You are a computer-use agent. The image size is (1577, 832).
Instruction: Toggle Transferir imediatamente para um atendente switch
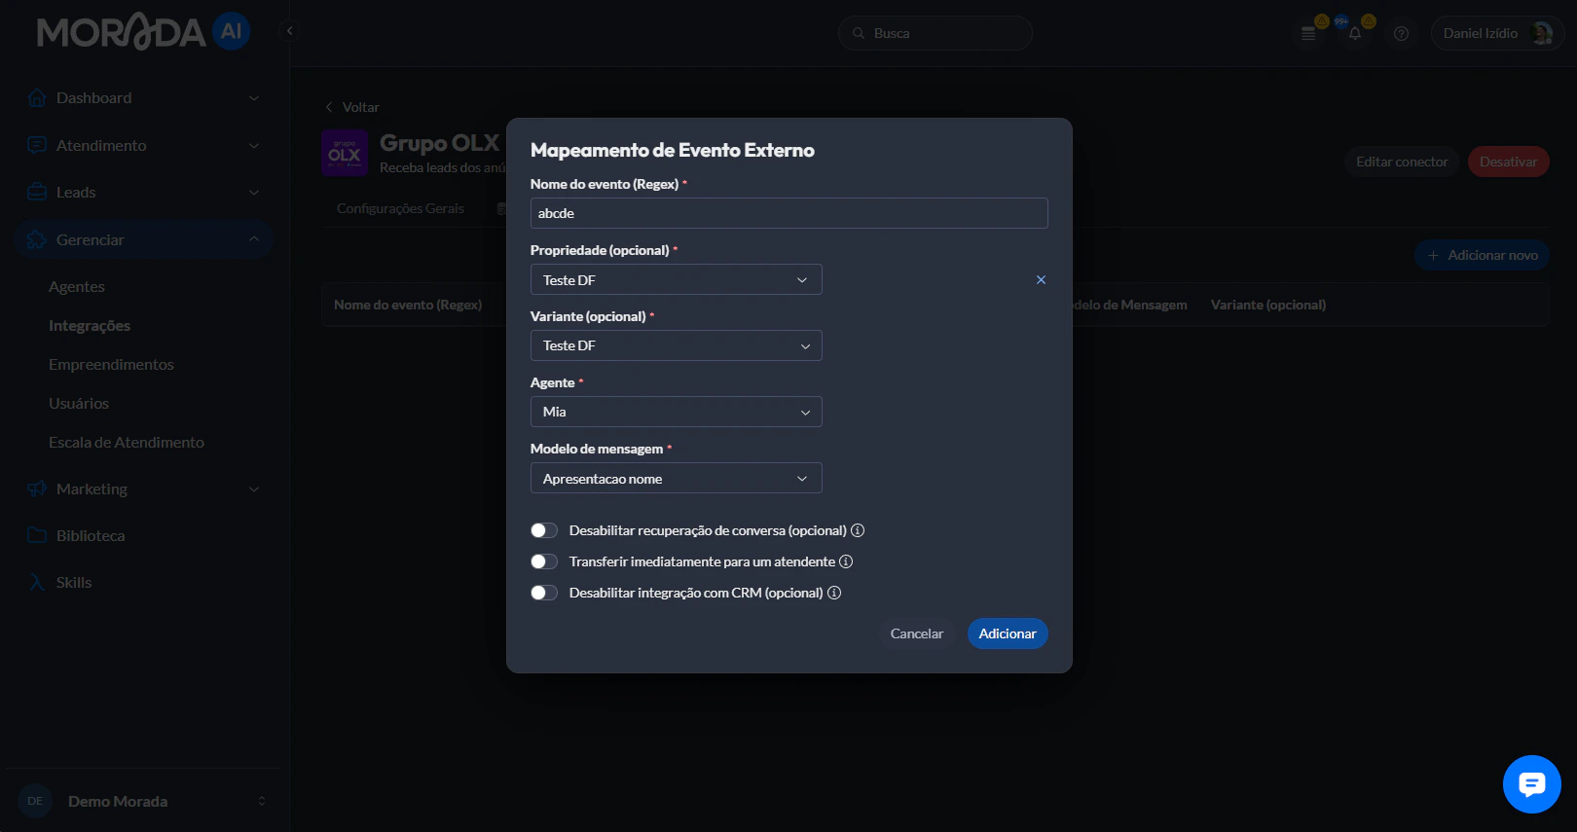(544, 561)
